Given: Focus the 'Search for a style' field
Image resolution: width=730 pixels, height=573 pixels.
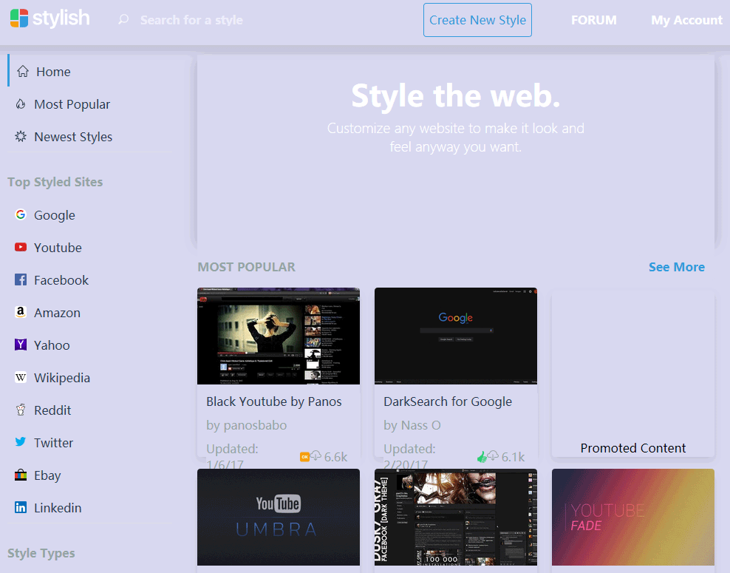Looking at the screenshot, I should (x=191, y=20).
